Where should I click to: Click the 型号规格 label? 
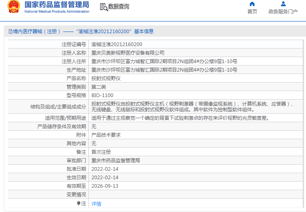click(x=76, y=95)
